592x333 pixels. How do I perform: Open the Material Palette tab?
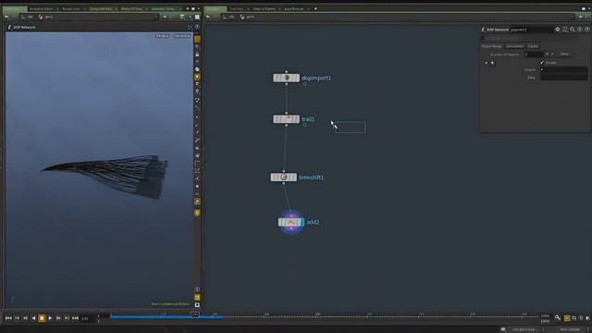click(x=264, y=8)
